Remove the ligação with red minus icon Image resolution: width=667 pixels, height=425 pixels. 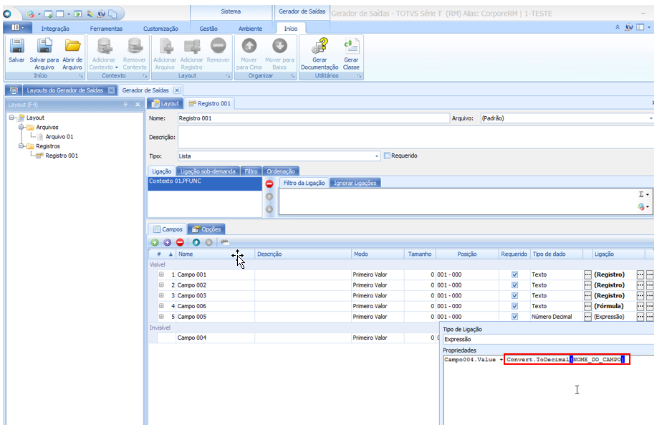pyautogui.click(x=269, y=183)
